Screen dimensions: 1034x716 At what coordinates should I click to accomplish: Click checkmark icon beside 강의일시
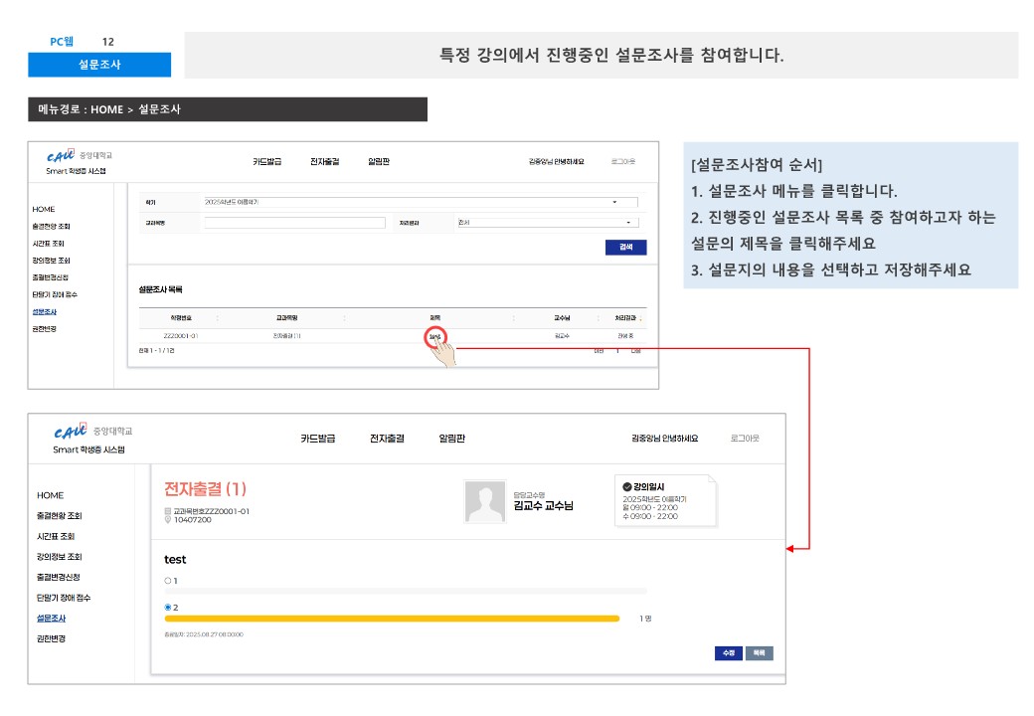(627, 486)
